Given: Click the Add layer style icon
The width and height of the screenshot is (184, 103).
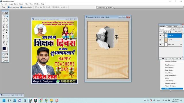Looking at the screenshot, I should [163, 59].
